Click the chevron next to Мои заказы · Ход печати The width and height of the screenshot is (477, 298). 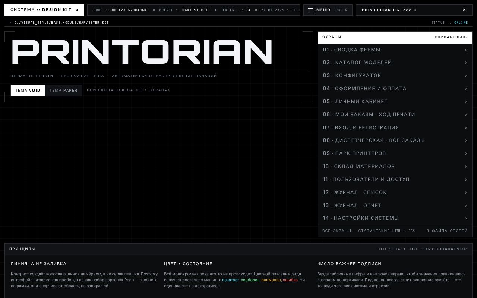[466, 115]
